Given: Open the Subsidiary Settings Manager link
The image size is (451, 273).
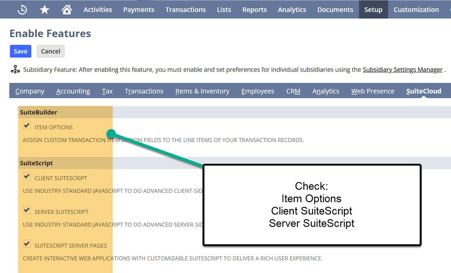Looking at the screenshot, I should [403, 70].
